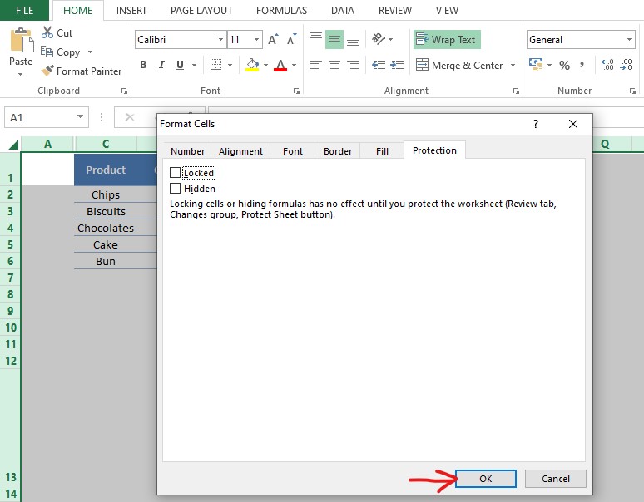Toggle Underline formatting
The width and height of the screenshot is (644, 502).
[x=180, y=64]
